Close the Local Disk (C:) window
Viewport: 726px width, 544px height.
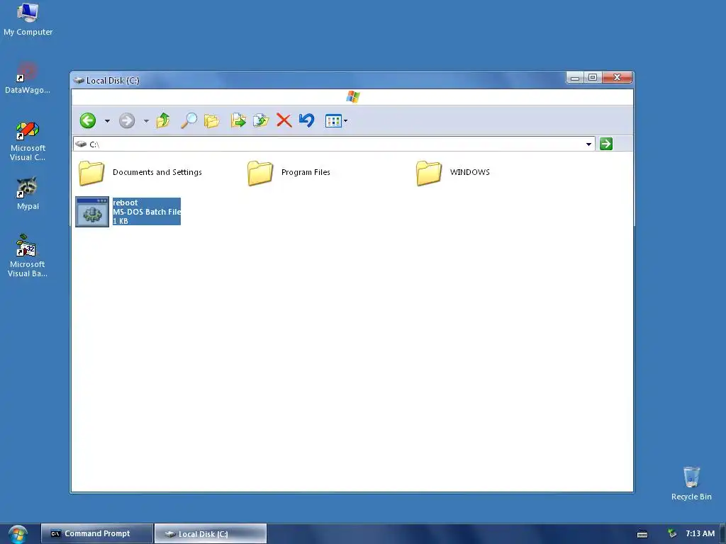coord(618,78)
